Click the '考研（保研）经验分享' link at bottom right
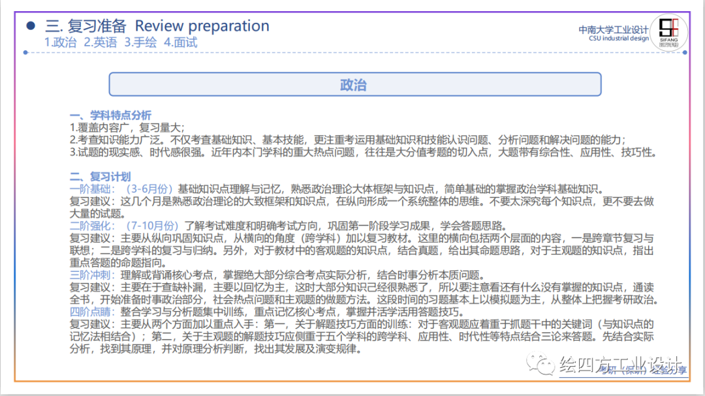 tap(643, 371)
